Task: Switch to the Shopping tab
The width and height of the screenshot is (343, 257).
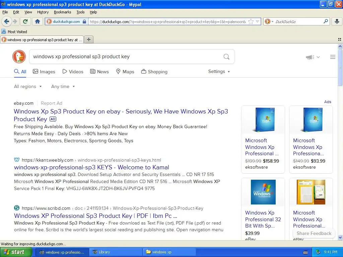Action: (154, 72)
